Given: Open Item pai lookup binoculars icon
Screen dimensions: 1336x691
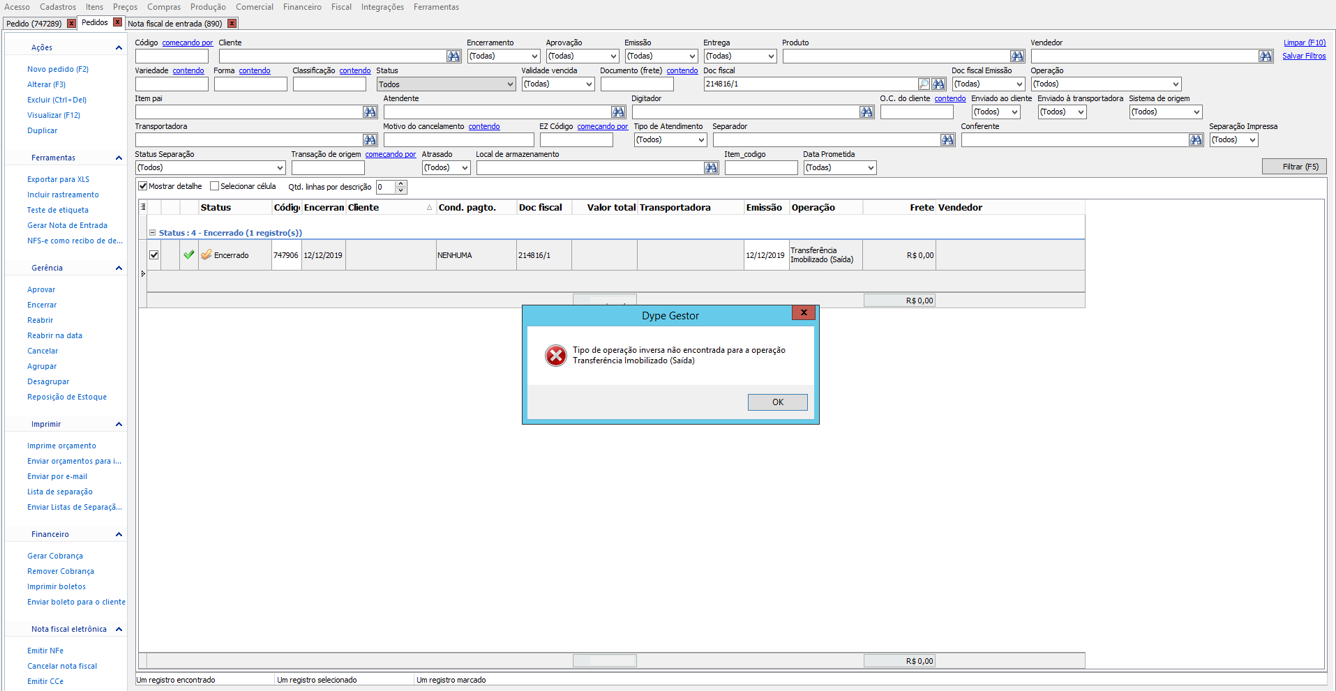Looking at the screenshot, I should [x=370, y=112].
